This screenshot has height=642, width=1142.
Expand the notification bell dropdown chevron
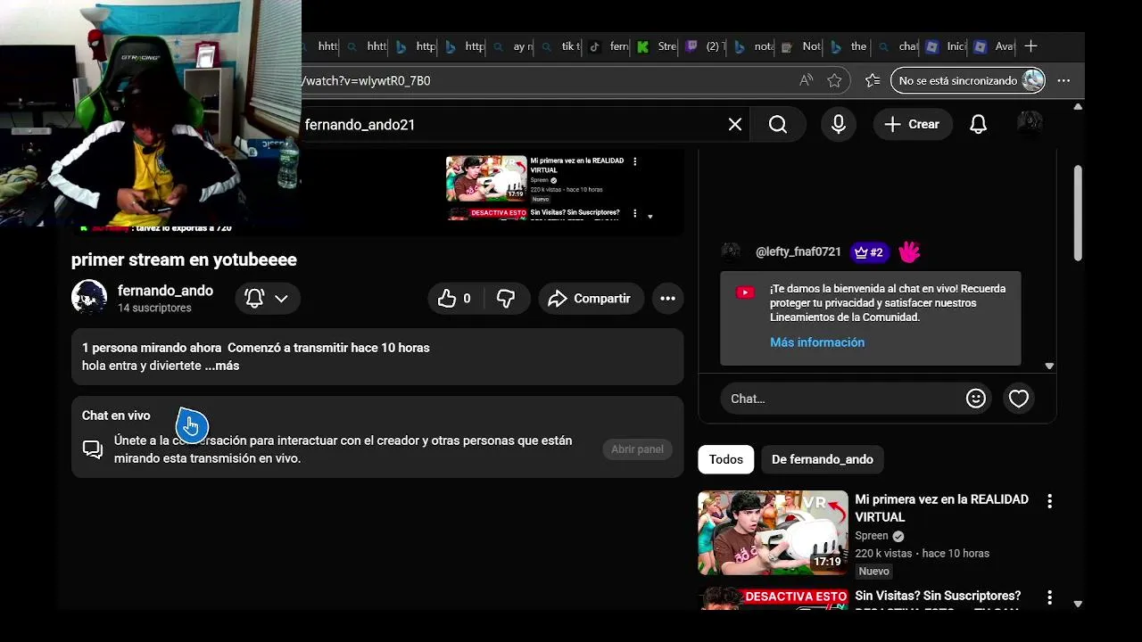[x=281, y=299]
